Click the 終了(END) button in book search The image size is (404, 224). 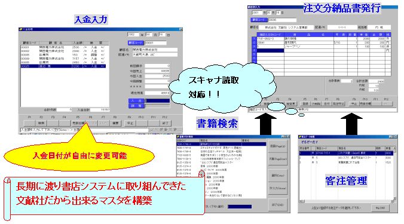pos(277,205)
